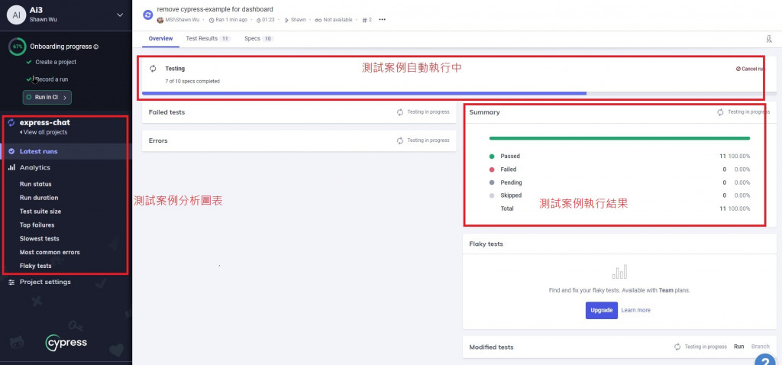The width and height of the screenshot is (782, 365).
Task: Open the help question mark button
Action: click(764, 360)
